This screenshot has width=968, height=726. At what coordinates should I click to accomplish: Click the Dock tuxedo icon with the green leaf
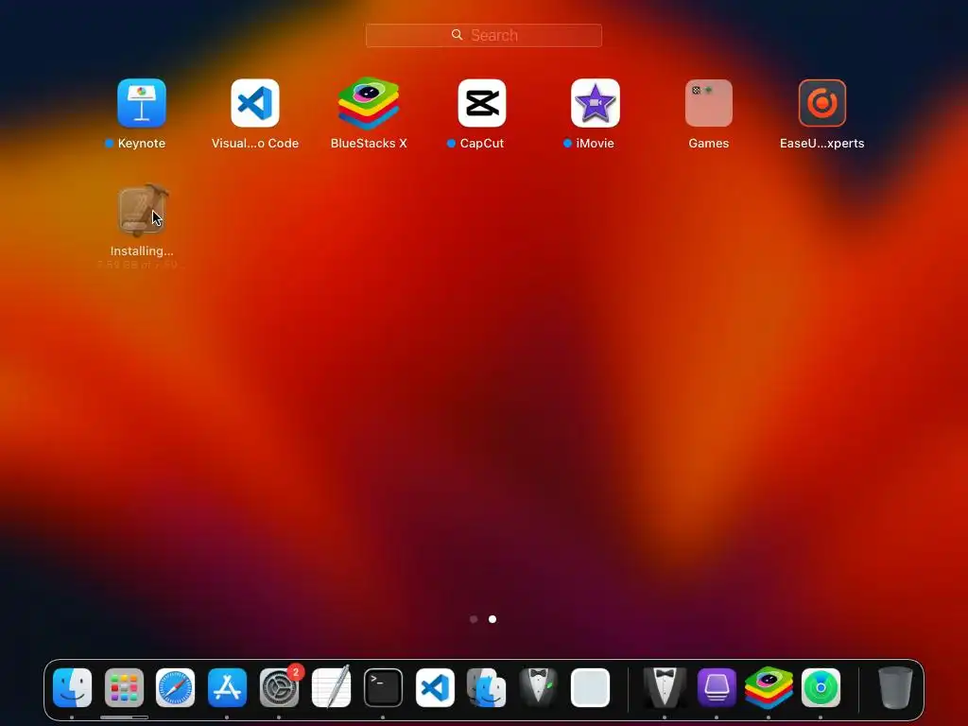538,687
